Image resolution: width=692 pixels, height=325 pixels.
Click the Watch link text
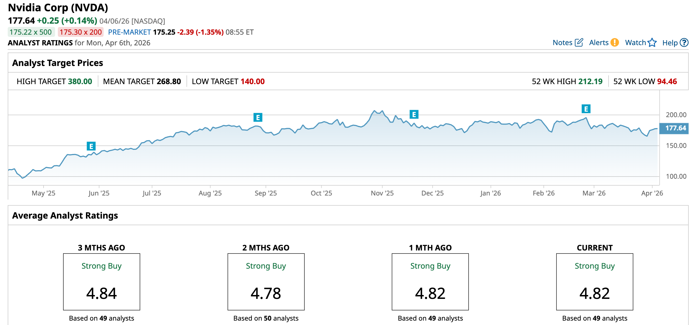(x=635, y=43)
